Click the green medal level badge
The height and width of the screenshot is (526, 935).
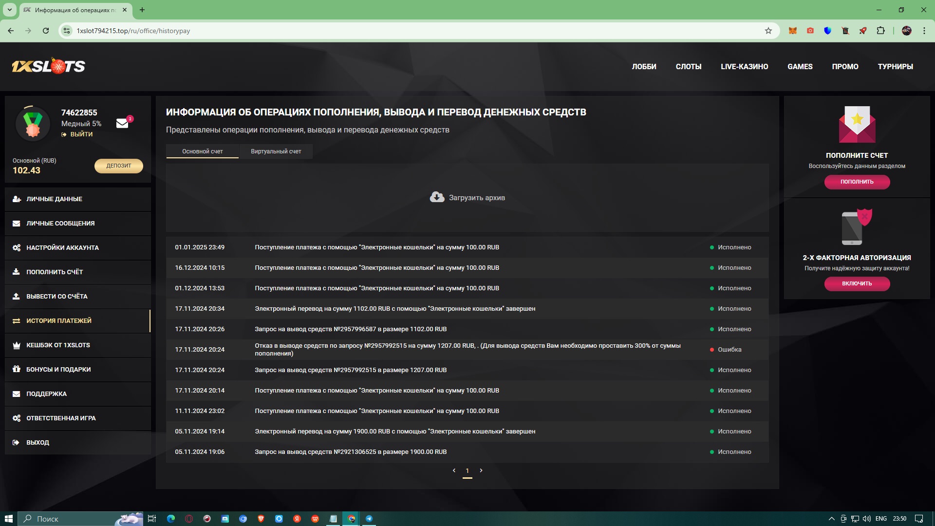pos(33,124)
